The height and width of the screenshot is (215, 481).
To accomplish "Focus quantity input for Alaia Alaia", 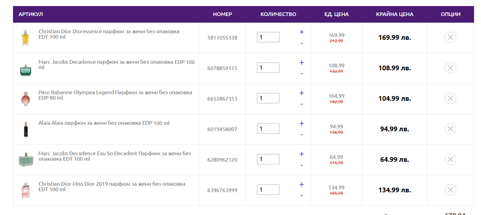I will [x=268, y=129].
